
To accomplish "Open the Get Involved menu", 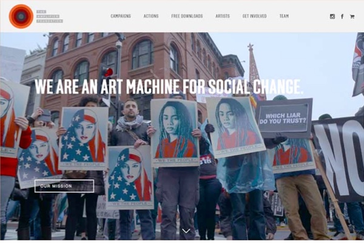I will click(x=254, y=16).
